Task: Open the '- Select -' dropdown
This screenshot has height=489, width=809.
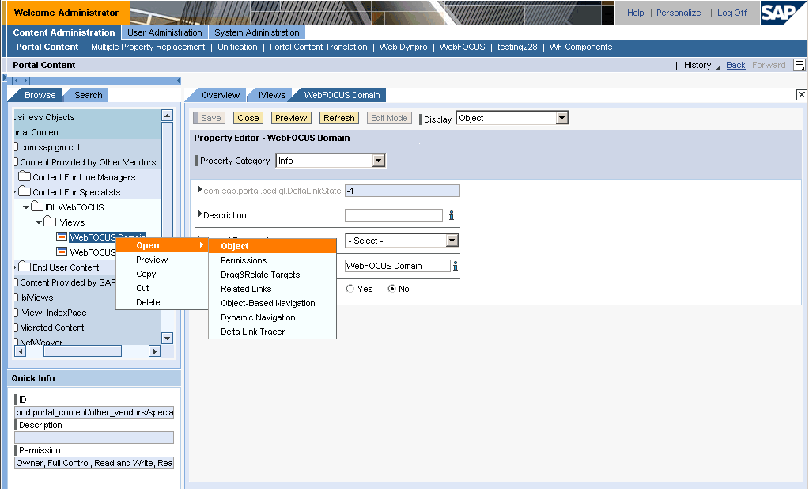Action: pos(452,241)
